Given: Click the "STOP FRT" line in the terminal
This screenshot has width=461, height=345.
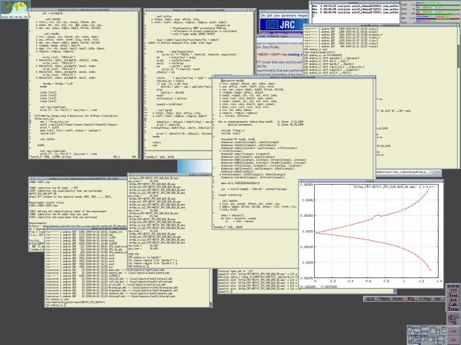Looking at the screenshot, I should tap(134, 254).
